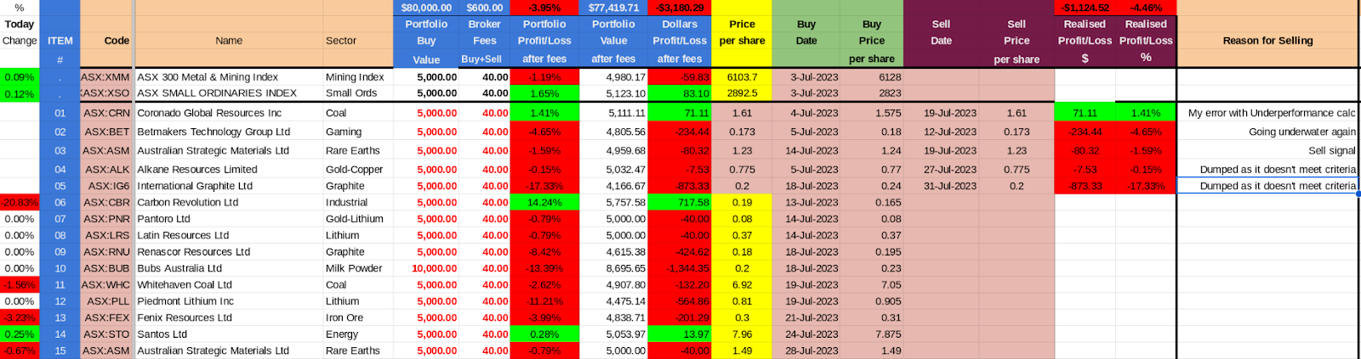Click the -1,344.35 dollars loss cell
The image size is (1361, 359).
(x=680, y=268)
